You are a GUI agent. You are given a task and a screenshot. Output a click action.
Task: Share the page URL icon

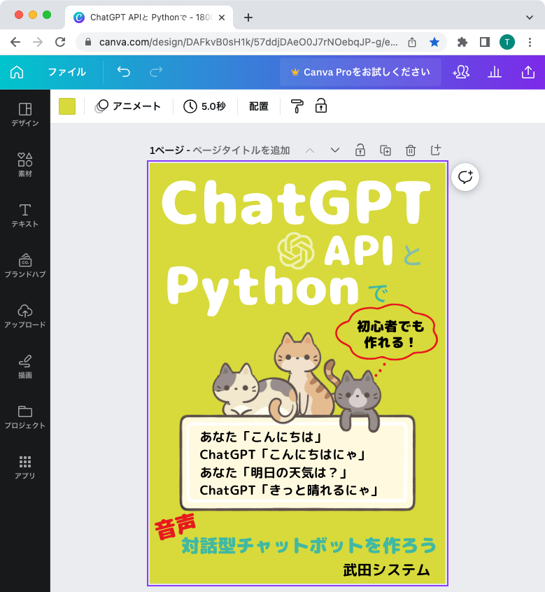coord(412,42)
